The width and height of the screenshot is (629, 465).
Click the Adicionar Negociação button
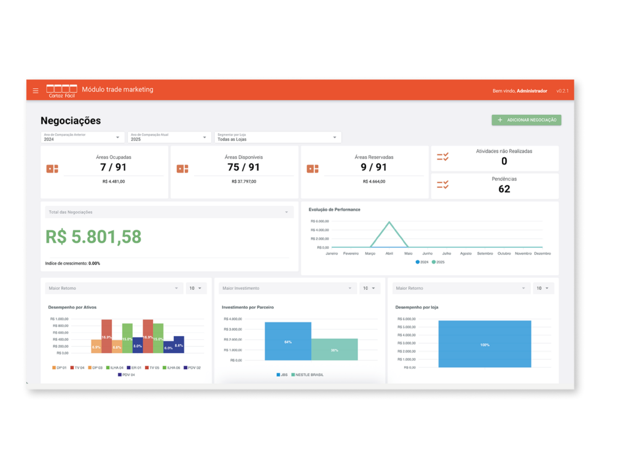point(526,120)
